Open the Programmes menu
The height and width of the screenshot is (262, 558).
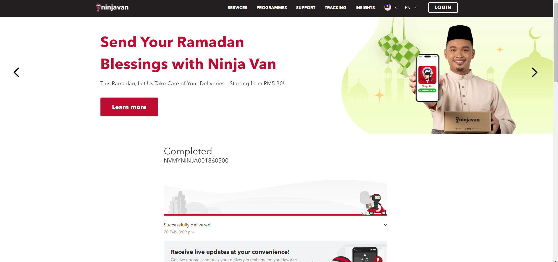click(272, 8)
